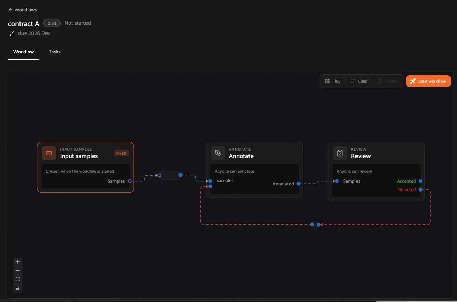Go back to Workflows
The height and width of the screenshot is (302, 457).
(x=23, y=10)
